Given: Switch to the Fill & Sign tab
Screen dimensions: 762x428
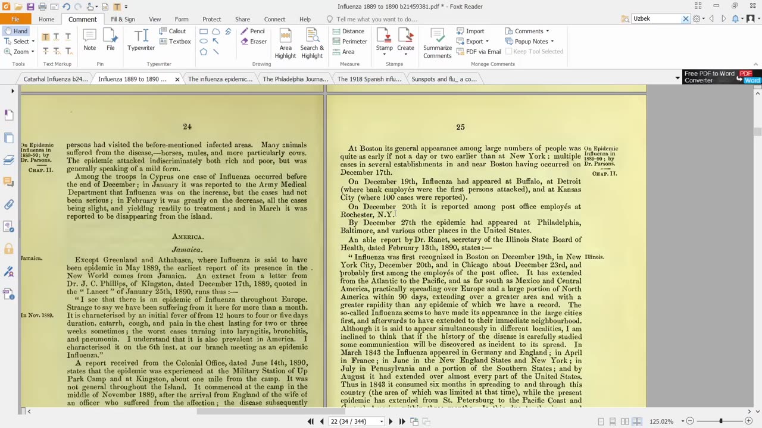Looking at the screenshot, I should tap(123, 19).
